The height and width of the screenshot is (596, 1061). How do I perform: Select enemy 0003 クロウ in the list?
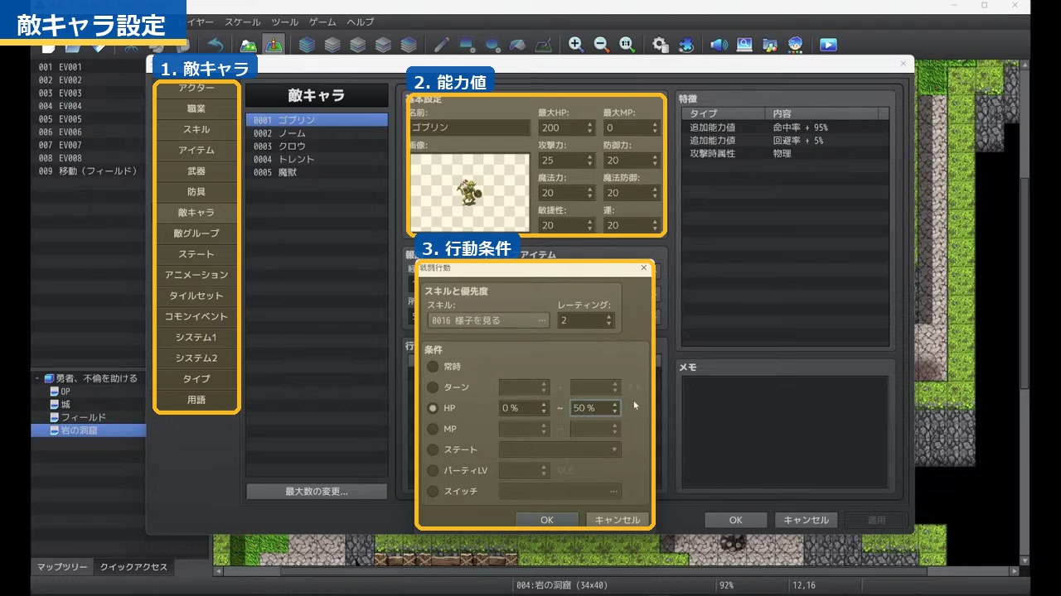(317, 147)
